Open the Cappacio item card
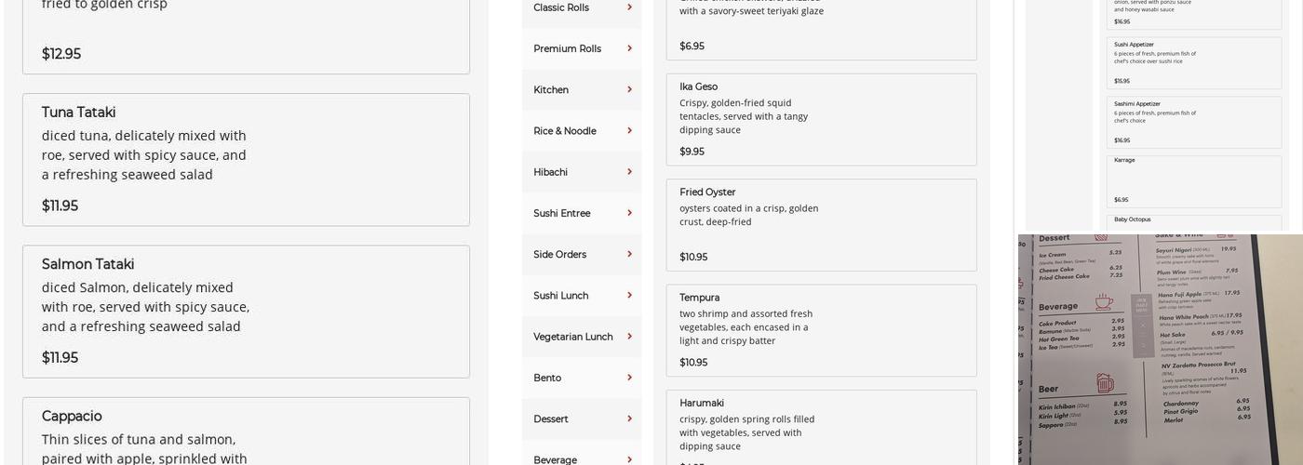Screen dimensions: 1303x465 coord(246,432)
